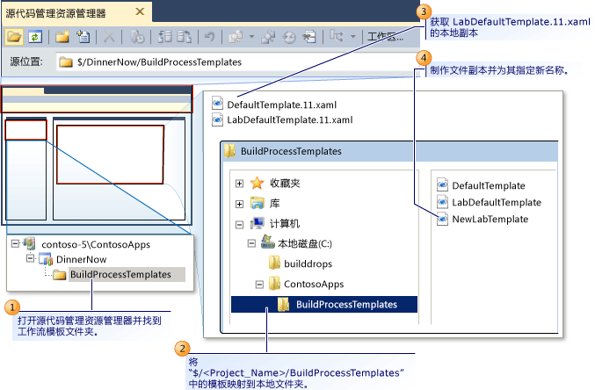
Task: Collapse the contoso-5\ContosoApps server node
Action: [x=15, y=243]
